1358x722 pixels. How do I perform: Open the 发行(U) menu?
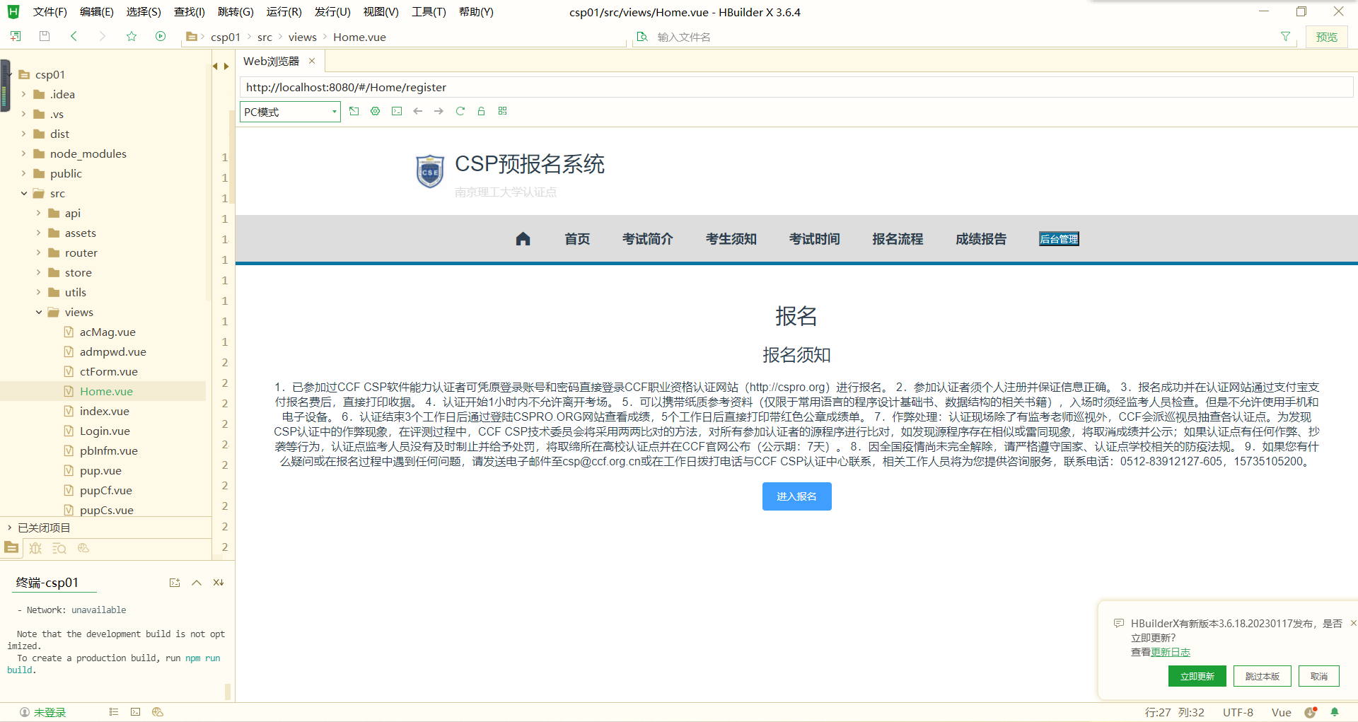(x=332, y=12)
